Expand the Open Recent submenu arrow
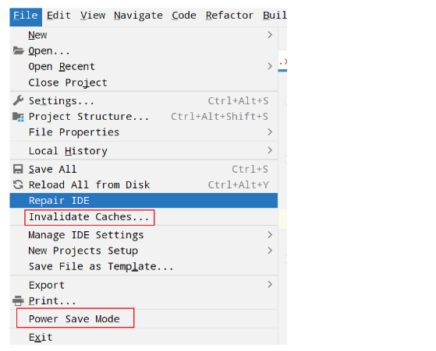This screenshot has width=436, height=351. [270, 66]
